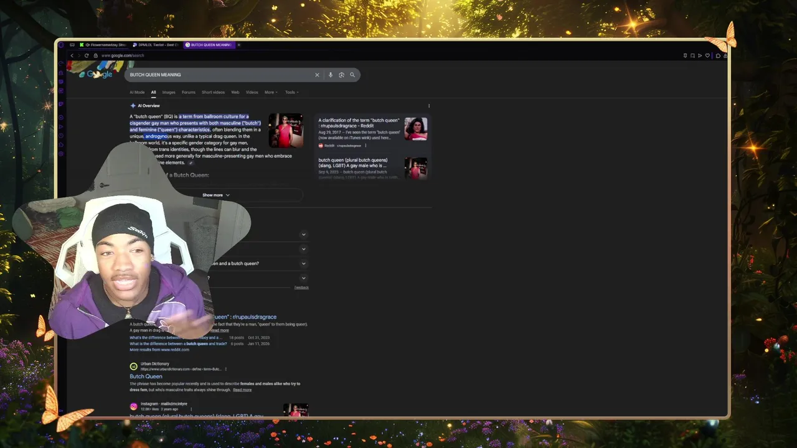Open Google Lens image search icon

pyautogui.click(x=341, y=75)
